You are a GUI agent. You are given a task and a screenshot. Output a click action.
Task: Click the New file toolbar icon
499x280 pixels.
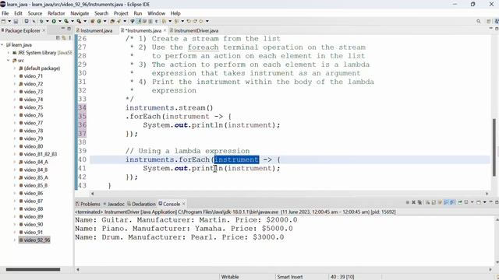[3, 21]
